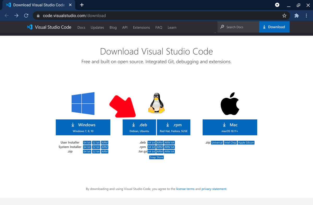Select Linux .deb ARM
313x205 pixels.
[x=160, y=143]
